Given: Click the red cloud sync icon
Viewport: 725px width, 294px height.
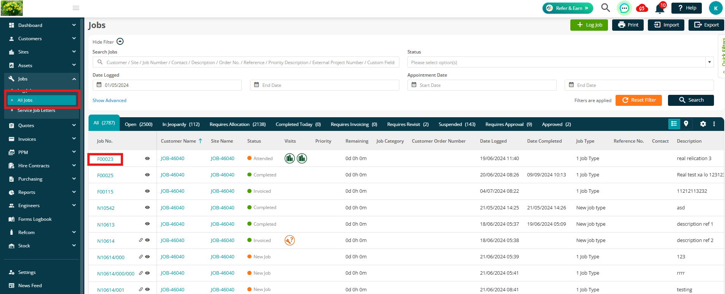Looking at the screenshot, I should [x=642, y=8].
